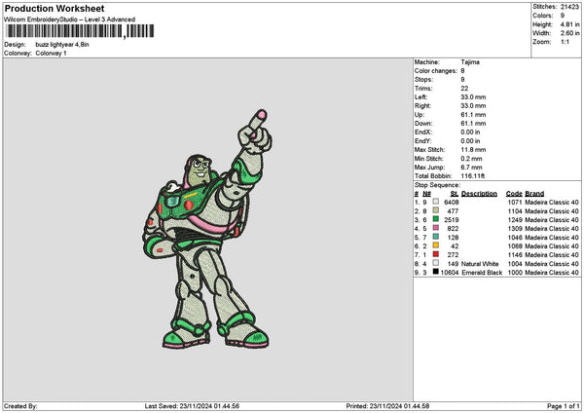Click the "Last Saved: 23/11/2024 01.44.56" text
The width and height of the screenshot is (584, 413).
tap(192, 406)
